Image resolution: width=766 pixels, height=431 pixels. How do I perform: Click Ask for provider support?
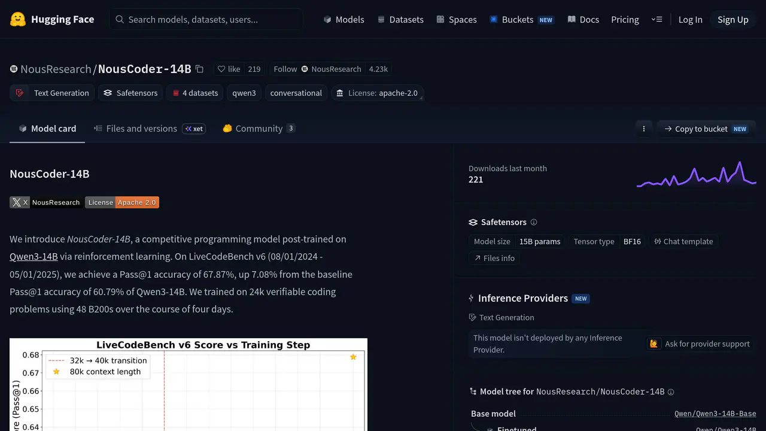tap(700, 344)
